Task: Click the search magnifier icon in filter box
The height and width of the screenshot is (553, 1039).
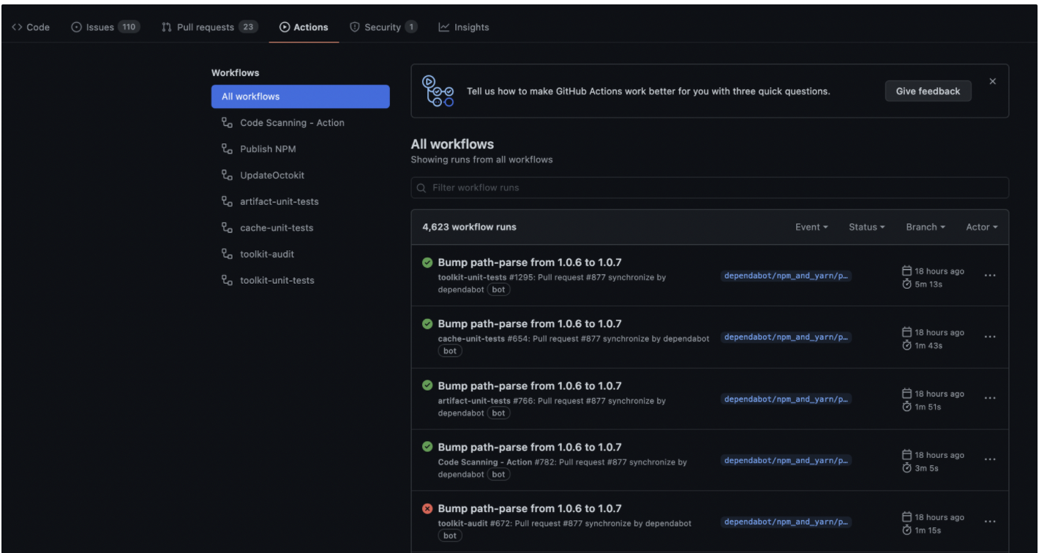Action: pos(421,188)
